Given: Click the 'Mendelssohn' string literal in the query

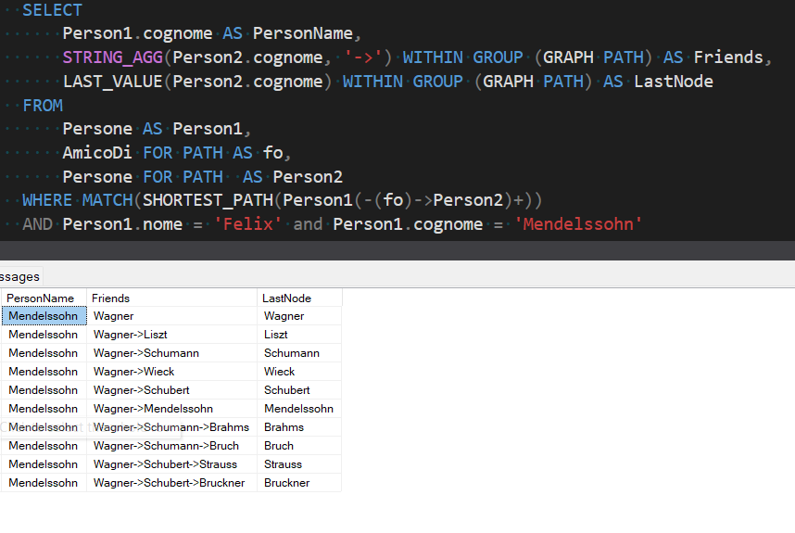Looking at the screenshot, I should pyautogui.click(x=579, y=224).
